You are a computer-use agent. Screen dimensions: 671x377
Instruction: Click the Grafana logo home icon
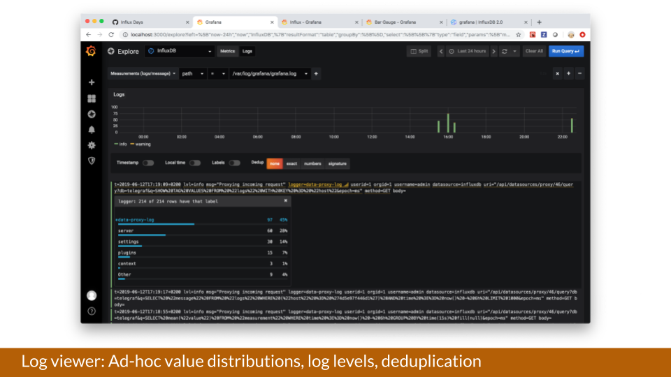91,52
